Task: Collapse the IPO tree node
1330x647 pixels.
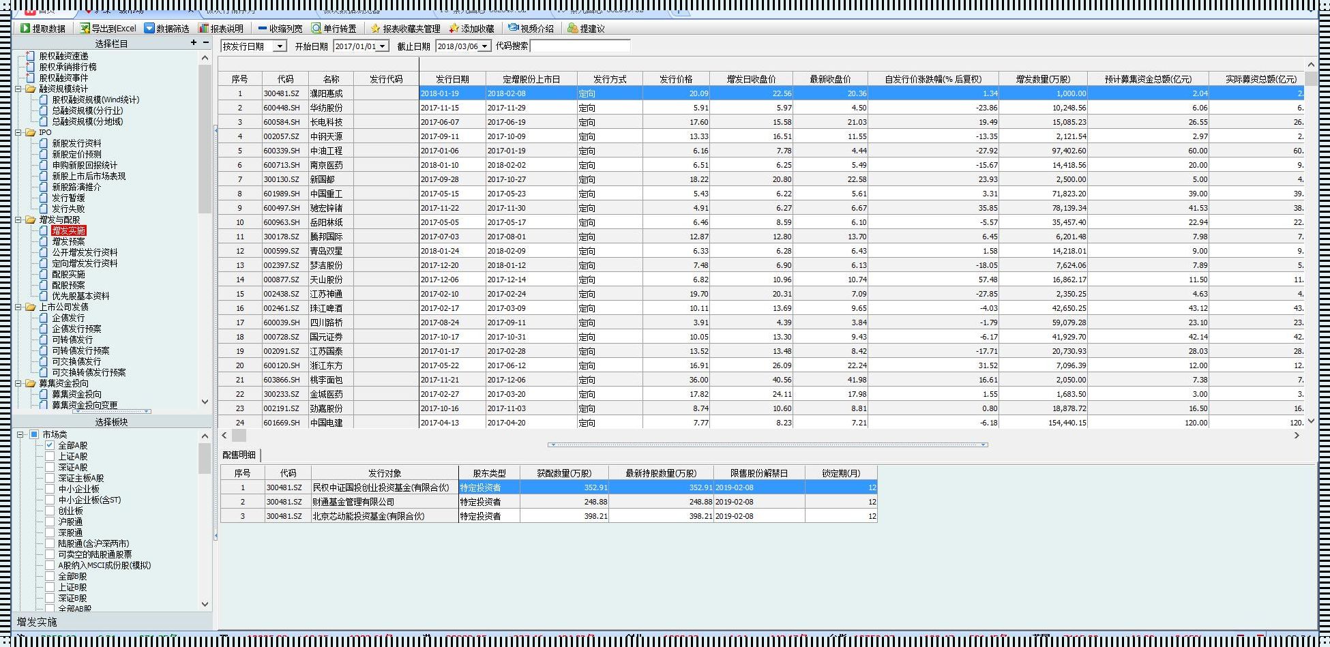Action: click(18, 132)
